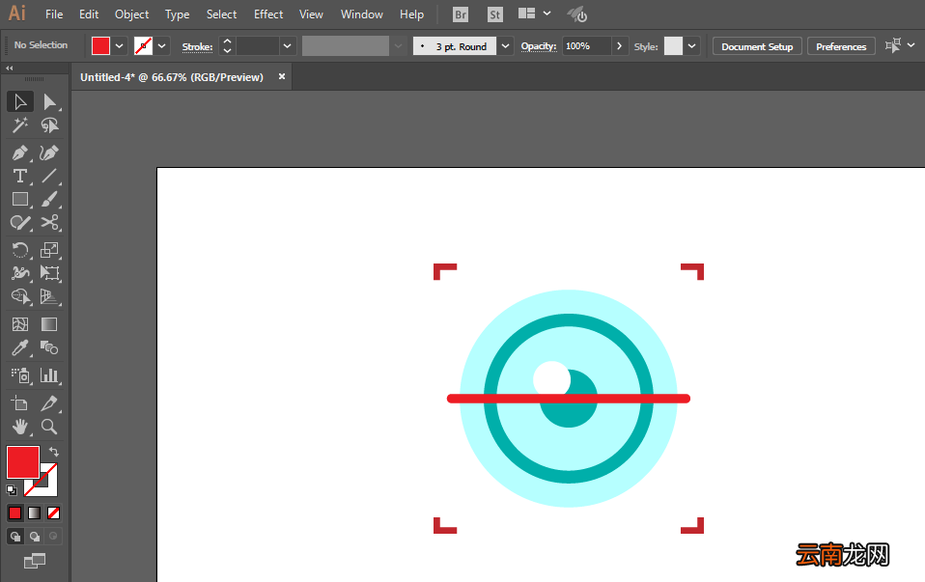
Task: Select the Curvature tool
Action: click(x=49, y=152)
